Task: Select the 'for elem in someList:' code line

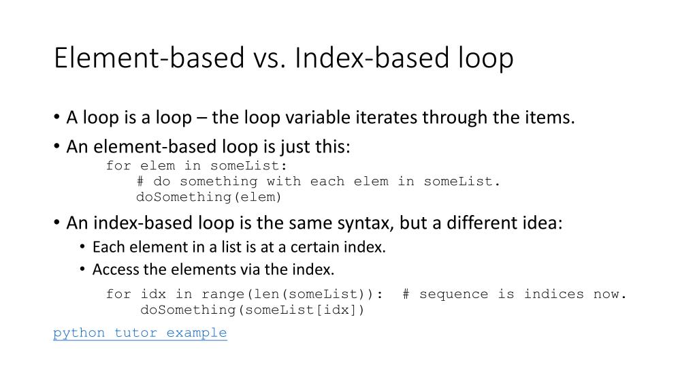Action: [197, 166]
